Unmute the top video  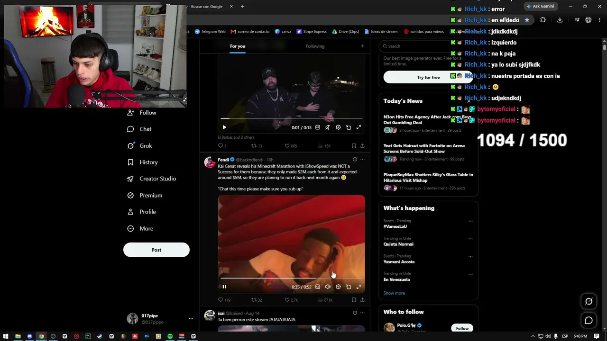tap(328, 127)
